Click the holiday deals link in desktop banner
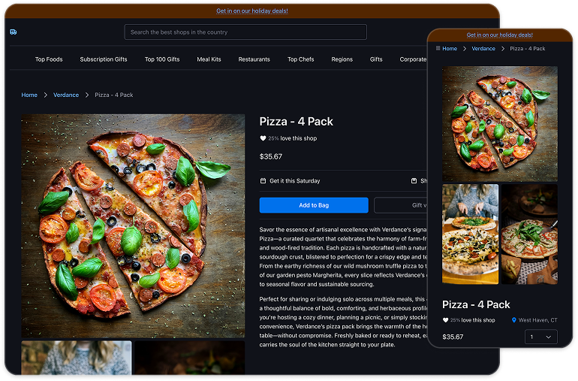The height and width of the screenshot is (381, 578). [252, 11]
